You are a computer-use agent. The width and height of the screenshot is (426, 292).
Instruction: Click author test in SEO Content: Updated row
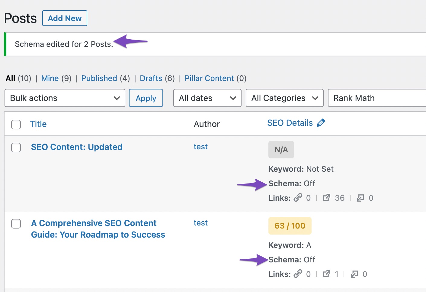coord(201,147)
